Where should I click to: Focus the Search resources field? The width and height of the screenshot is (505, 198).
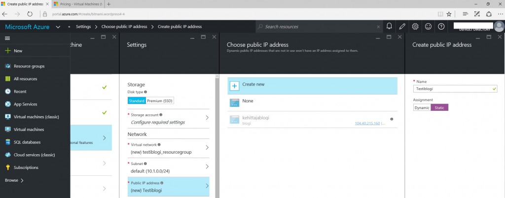pos(319,27)
